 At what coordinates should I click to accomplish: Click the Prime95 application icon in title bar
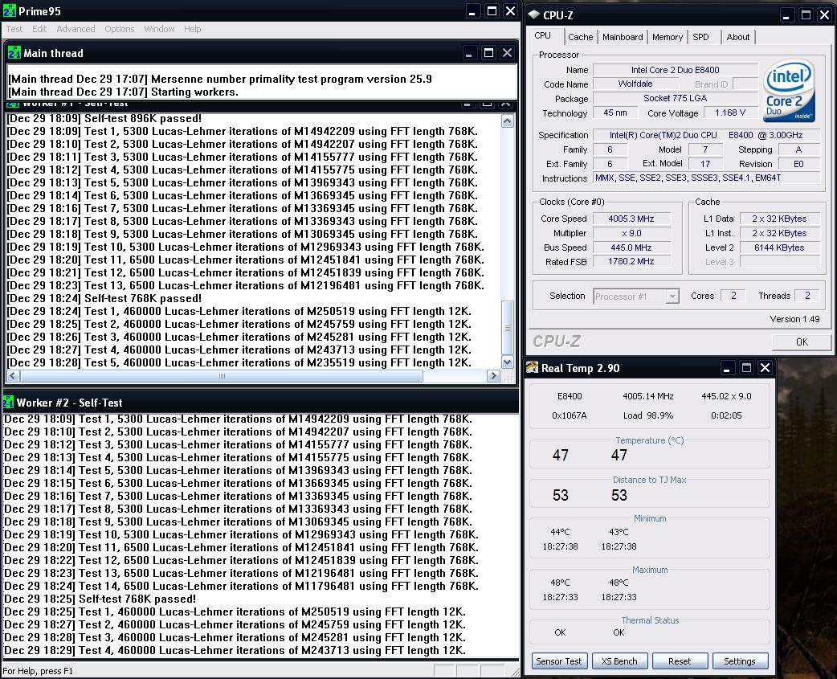pyautogui.click(x=9, y=10)
